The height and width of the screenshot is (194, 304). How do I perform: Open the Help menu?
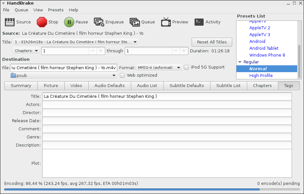coord(73,10)
